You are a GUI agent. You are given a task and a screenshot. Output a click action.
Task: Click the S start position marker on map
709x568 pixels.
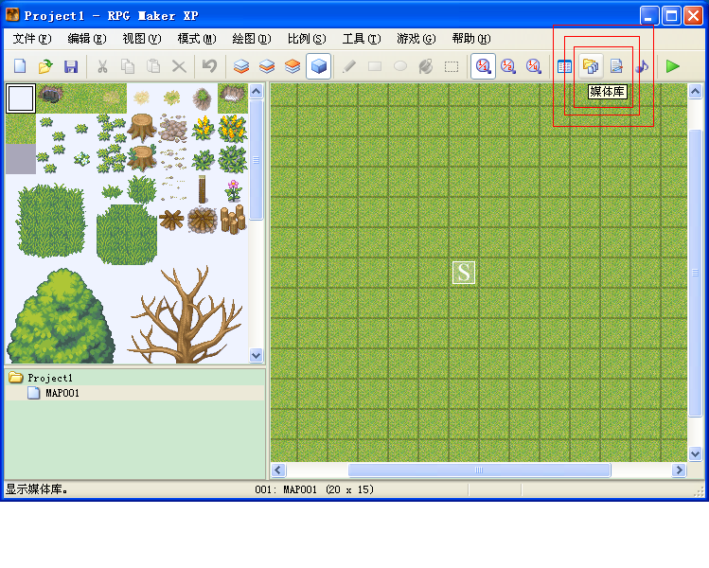(x=464, y=273)
